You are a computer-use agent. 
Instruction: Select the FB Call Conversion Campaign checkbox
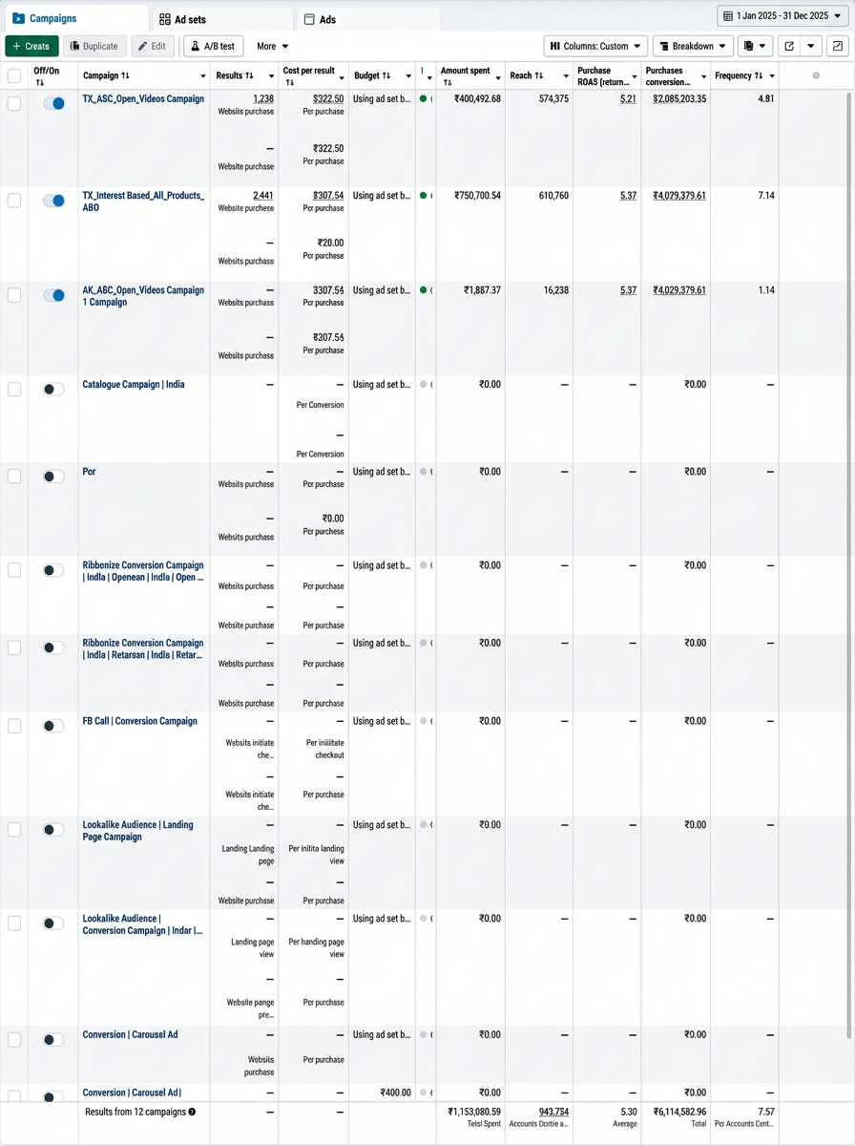click(x=14, y=726)
